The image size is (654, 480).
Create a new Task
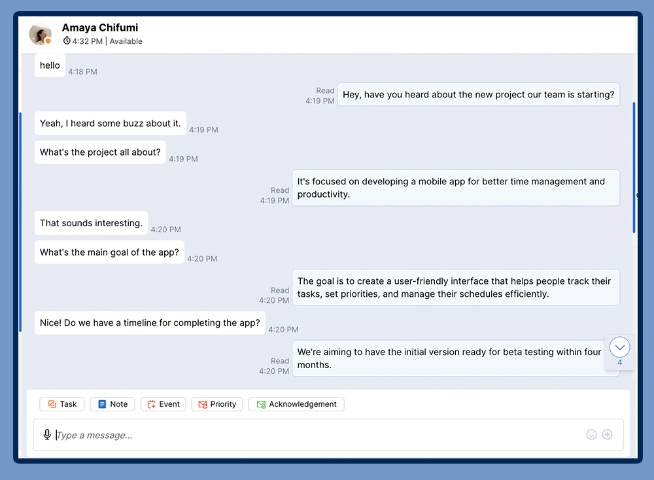pos(61,404)
